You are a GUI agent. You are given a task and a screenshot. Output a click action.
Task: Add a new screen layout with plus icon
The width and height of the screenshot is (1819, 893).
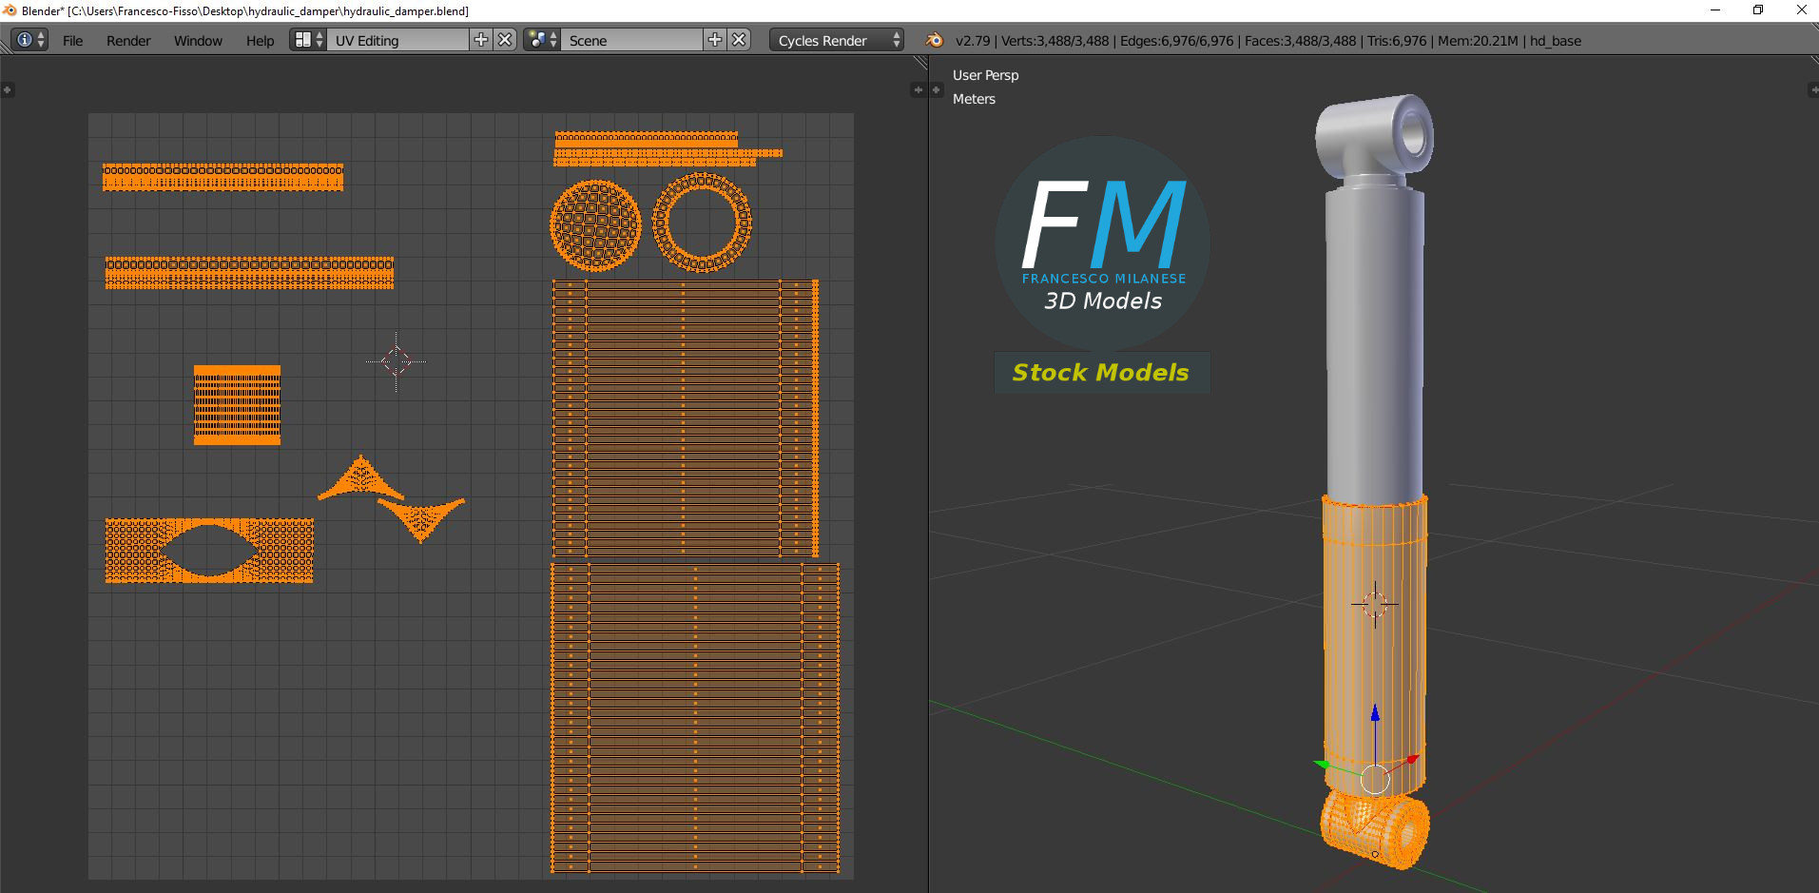point(481,40)
